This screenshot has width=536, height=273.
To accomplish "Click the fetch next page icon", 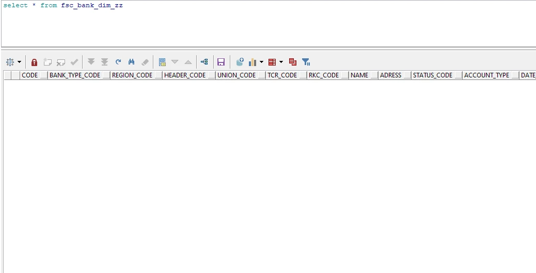I will [x=91, y=62].
